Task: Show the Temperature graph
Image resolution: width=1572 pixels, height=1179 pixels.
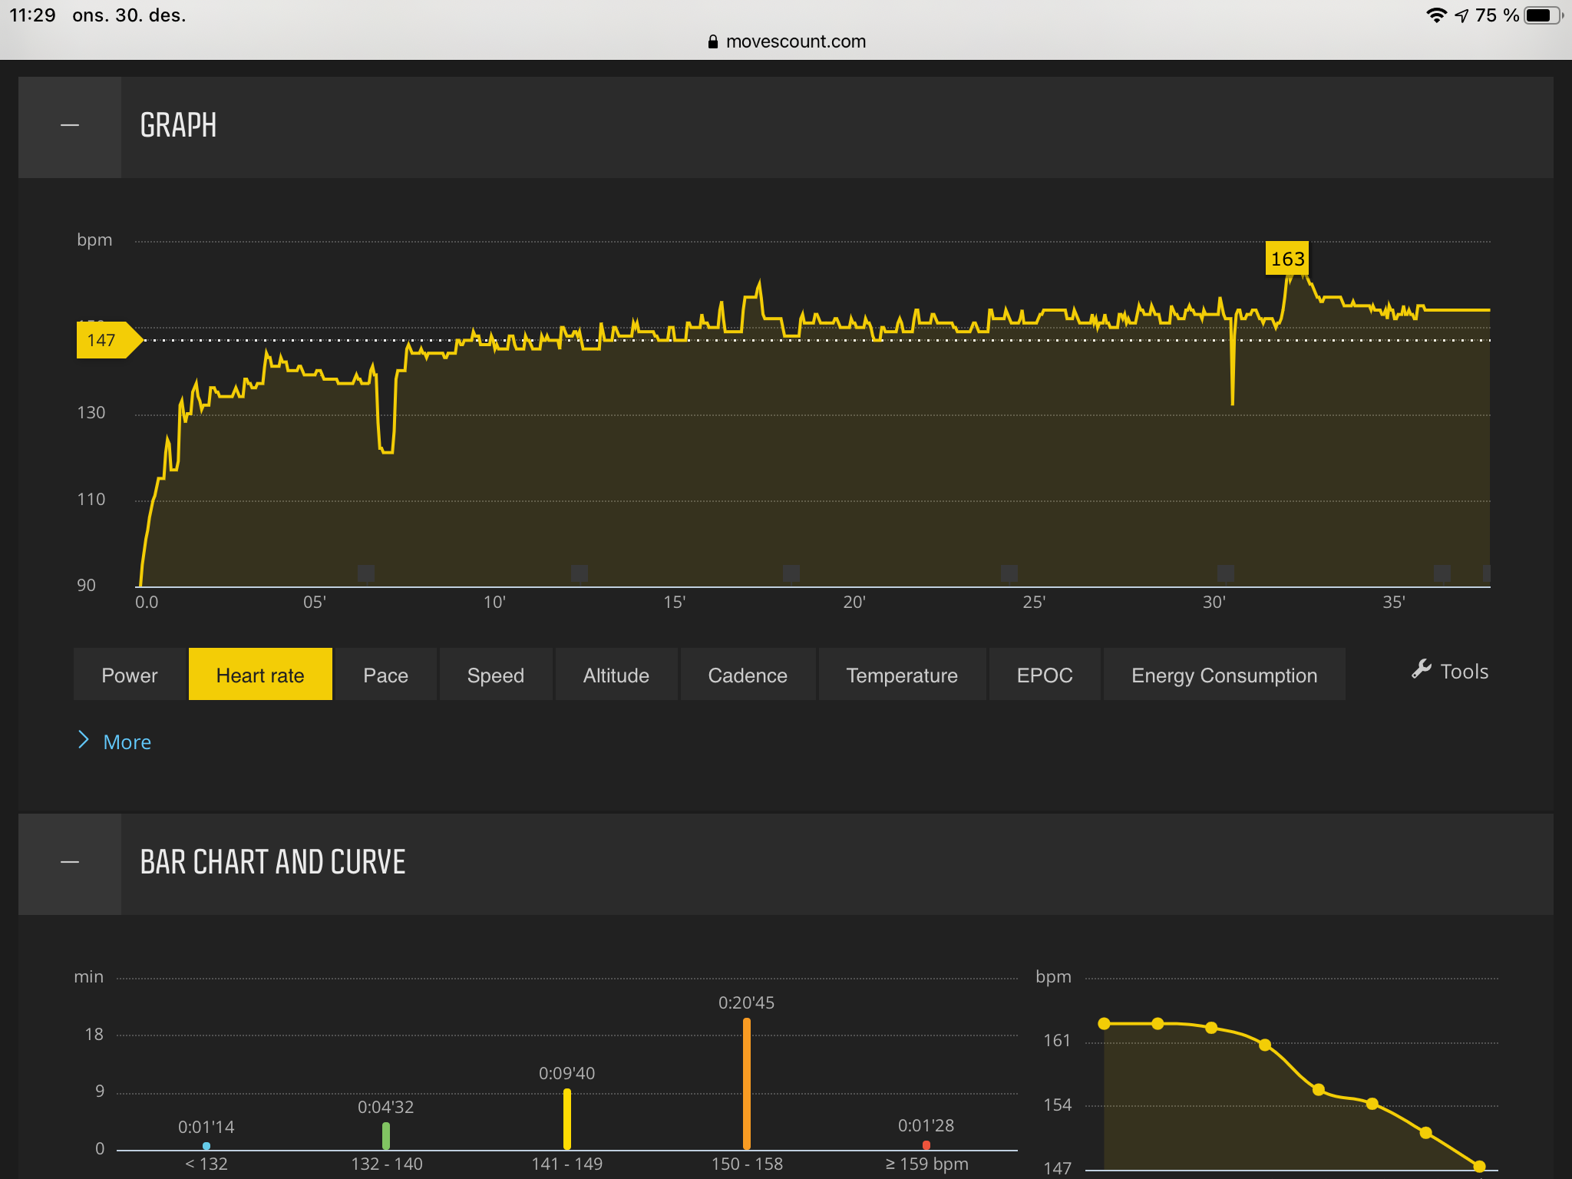Action: point(902,675)
